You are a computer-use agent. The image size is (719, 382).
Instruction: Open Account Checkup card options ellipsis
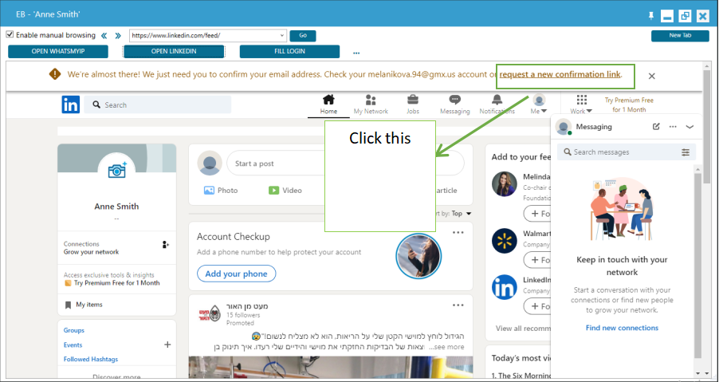(x=458, y=233)
